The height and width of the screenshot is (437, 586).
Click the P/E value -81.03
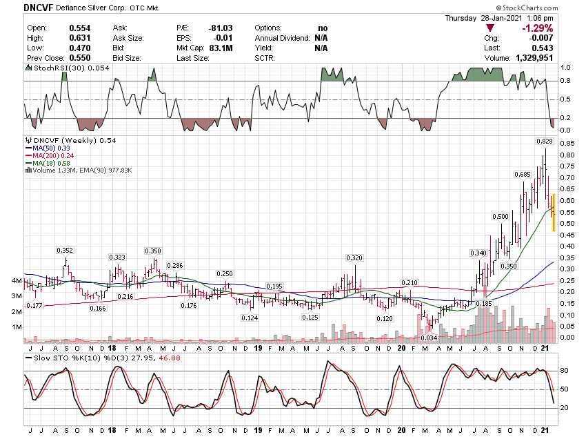pos(221,28)
